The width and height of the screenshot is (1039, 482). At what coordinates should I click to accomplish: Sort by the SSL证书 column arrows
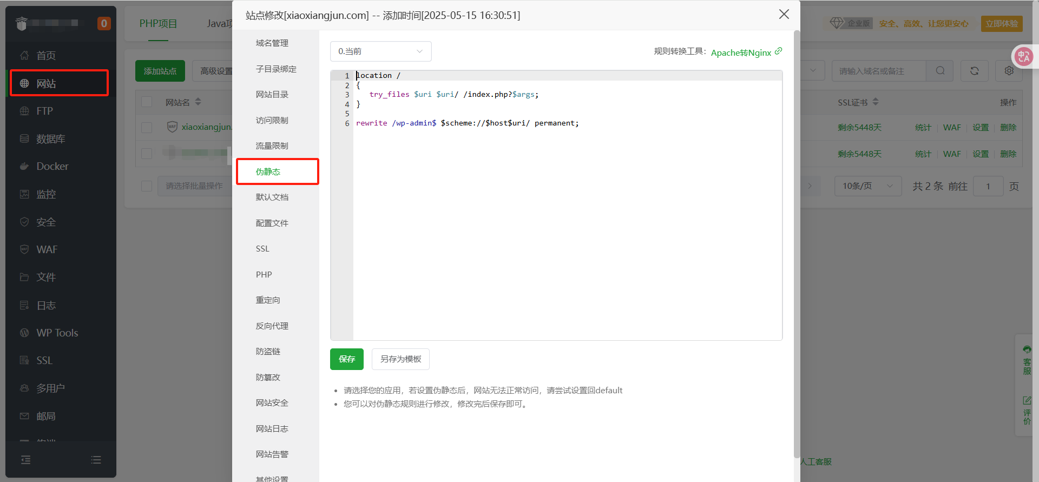click(x=876, y=102)
